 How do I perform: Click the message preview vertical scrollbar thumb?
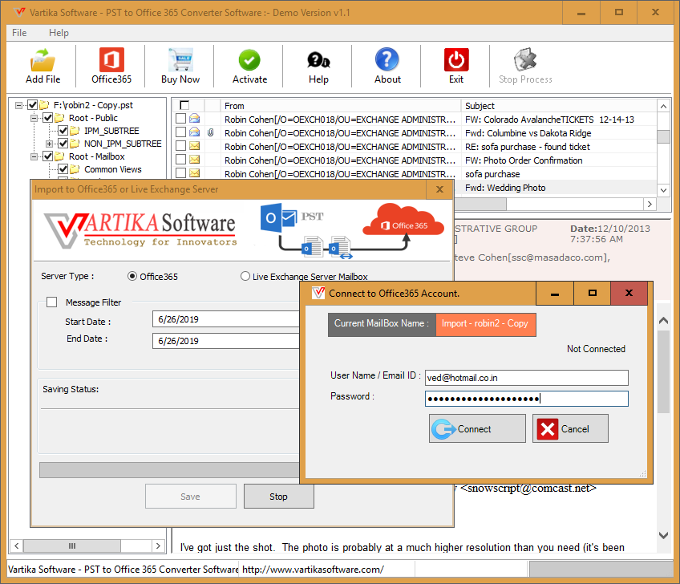click(x=663, y=372)
